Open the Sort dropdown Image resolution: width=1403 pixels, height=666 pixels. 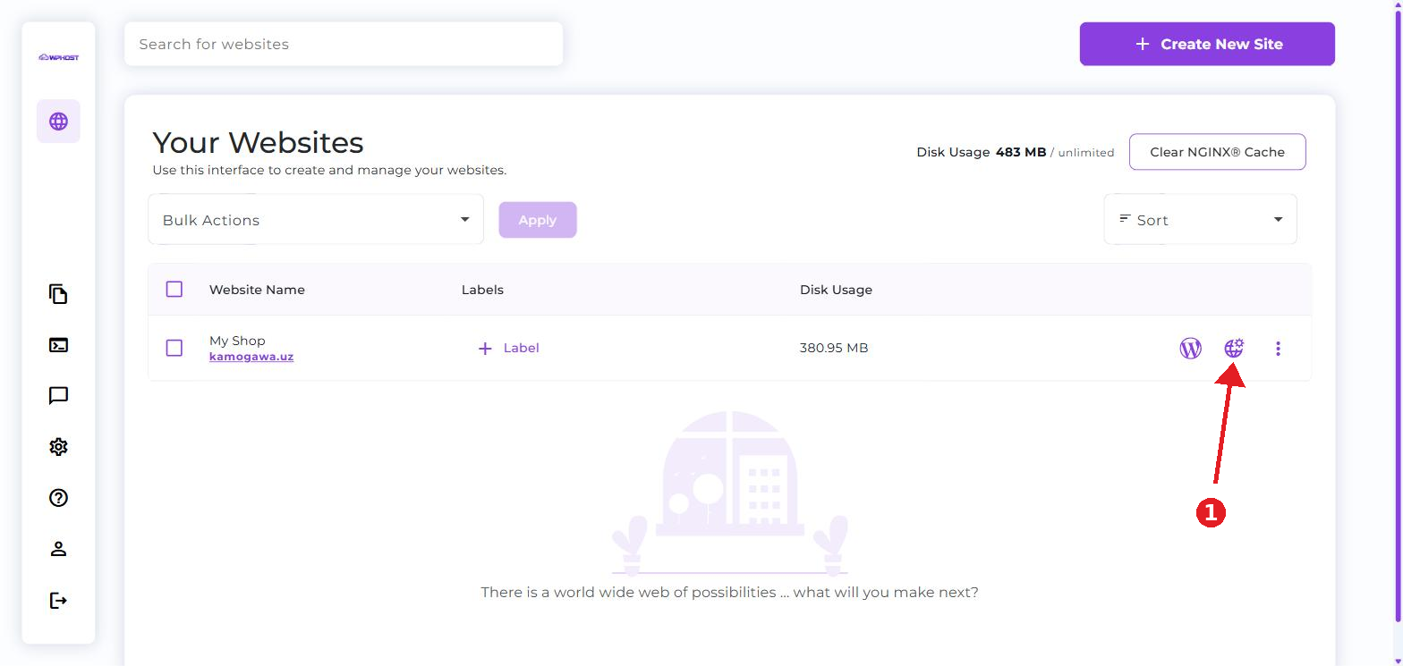1200,220
